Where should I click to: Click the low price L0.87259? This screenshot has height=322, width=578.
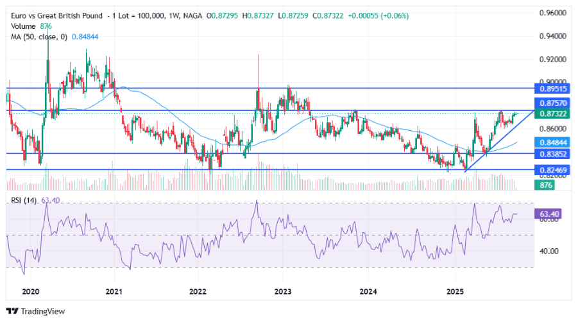(x=293, y=16)
